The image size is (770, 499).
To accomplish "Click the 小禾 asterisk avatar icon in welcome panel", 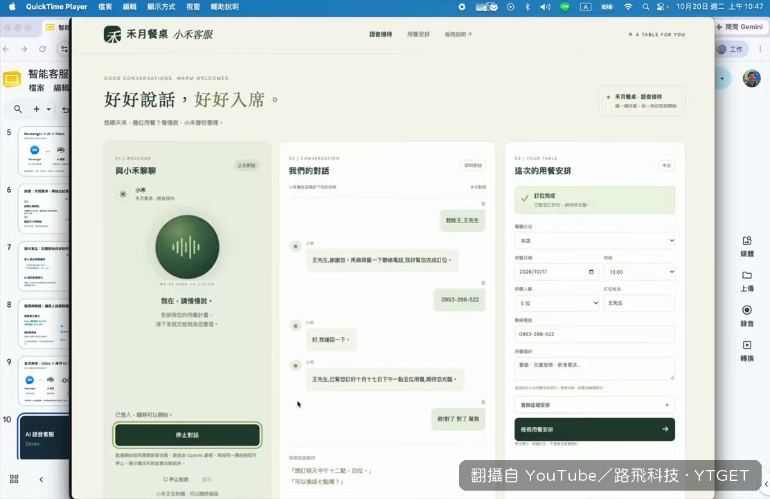I will (123, 194).
